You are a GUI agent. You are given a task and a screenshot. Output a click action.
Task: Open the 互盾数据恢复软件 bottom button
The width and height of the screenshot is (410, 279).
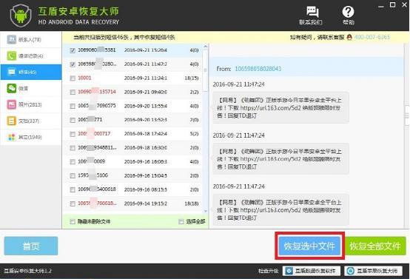click(312, 271)
